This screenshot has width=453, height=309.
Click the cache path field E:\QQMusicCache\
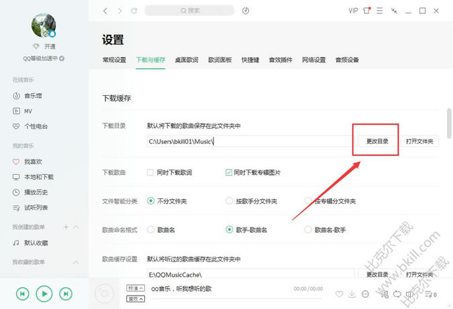[251, 273]
